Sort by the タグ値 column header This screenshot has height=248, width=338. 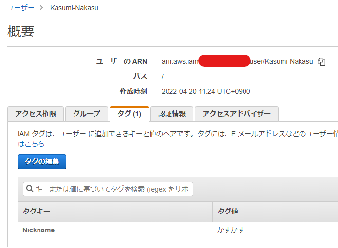(x=275, y=212)
